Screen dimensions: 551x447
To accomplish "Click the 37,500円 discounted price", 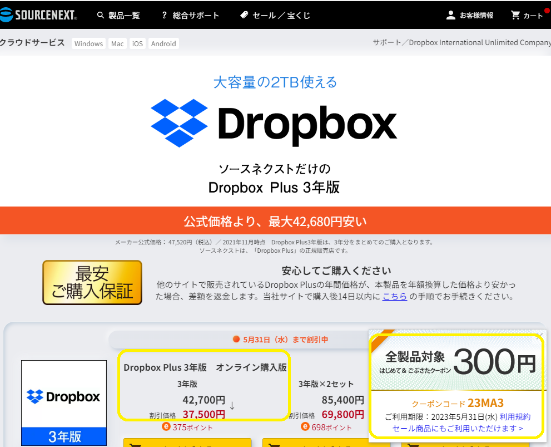I will pos(204,414).
